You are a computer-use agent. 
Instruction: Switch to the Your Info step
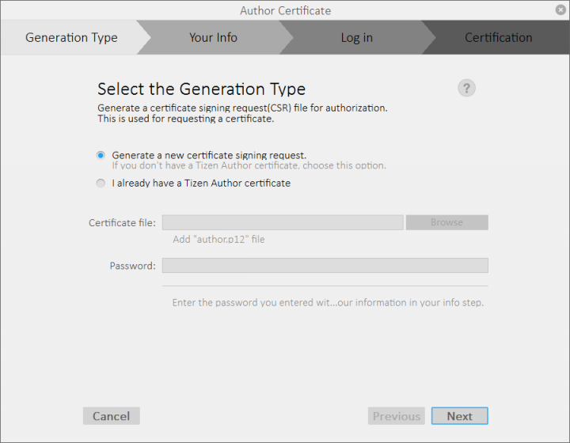214,37
